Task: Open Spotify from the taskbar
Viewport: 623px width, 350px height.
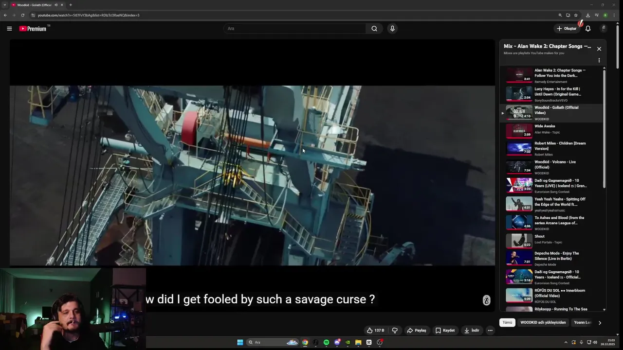Action: click(326, 342)
